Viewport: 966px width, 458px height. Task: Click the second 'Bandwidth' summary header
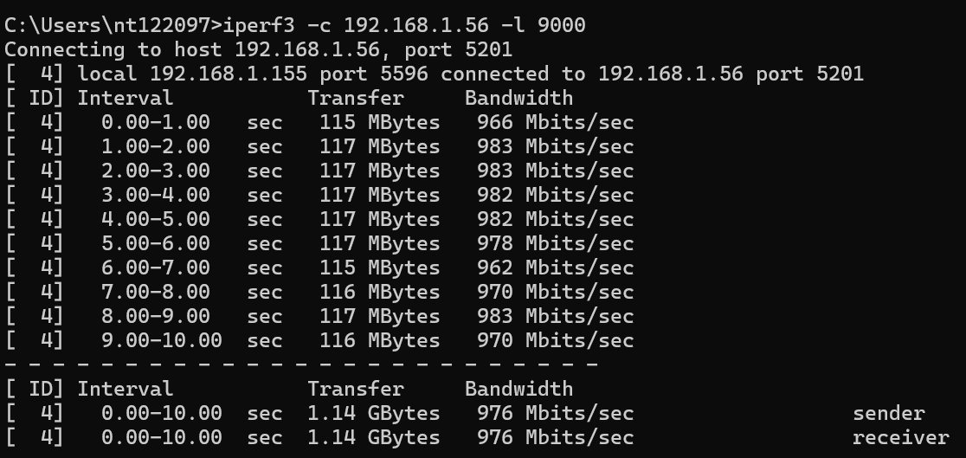pos(518,389)
